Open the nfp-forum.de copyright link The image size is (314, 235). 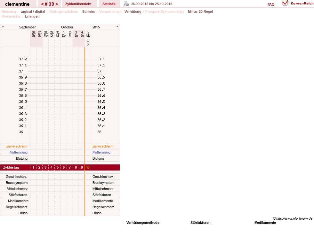(293, 218)
